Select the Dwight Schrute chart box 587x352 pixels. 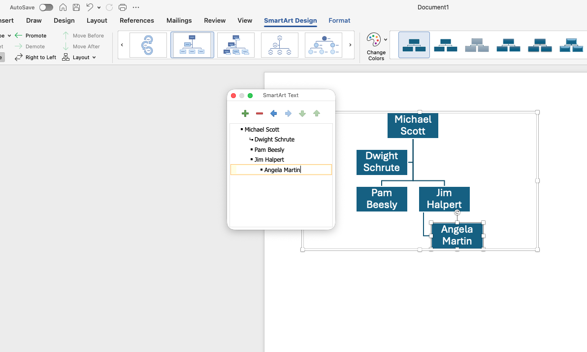click(x=382, y=162)
